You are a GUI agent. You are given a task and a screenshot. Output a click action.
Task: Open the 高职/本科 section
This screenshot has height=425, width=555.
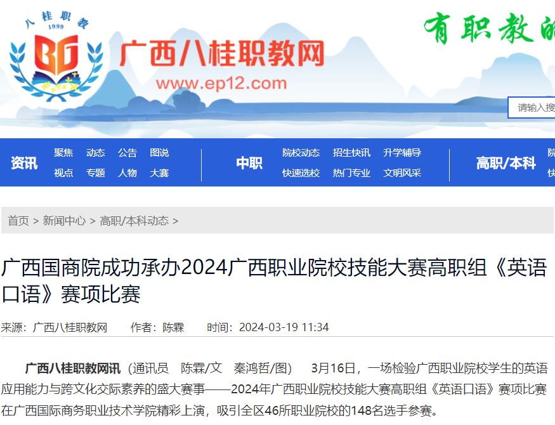pyautogui.click(x=506, y=163)
